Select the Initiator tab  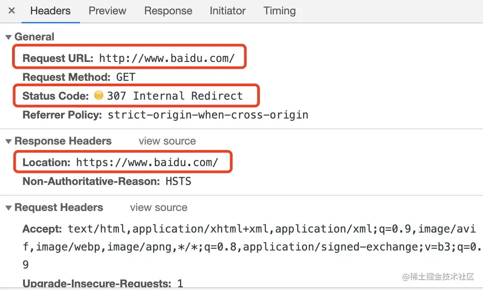228,11
